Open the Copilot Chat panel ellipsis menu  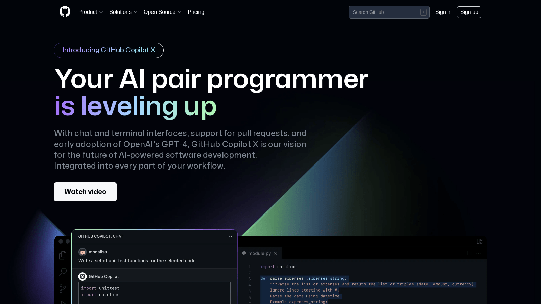(x=230, y=236)
